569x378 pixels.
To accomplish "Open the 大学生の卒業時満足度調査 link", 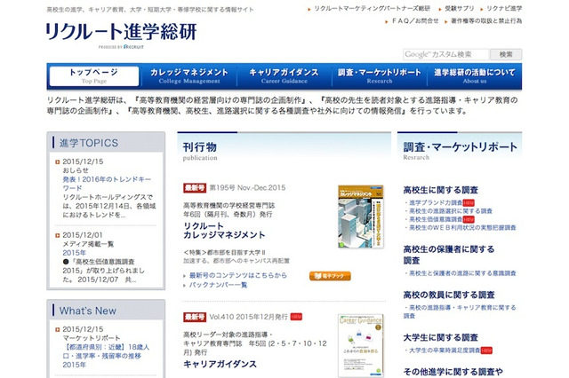I will click(x=445, y=350).
